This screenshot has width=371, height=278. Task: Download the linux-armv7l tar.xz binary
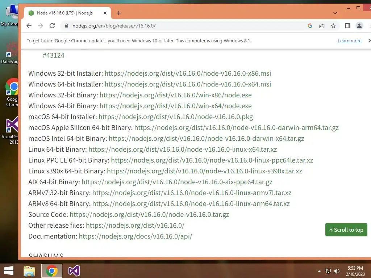pyautogui.click(x=192, y=193)
